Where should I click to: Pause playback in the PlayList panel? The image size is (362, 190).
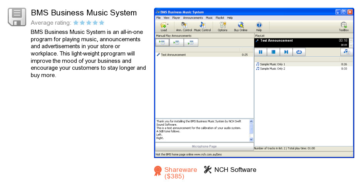coord(261,52)
